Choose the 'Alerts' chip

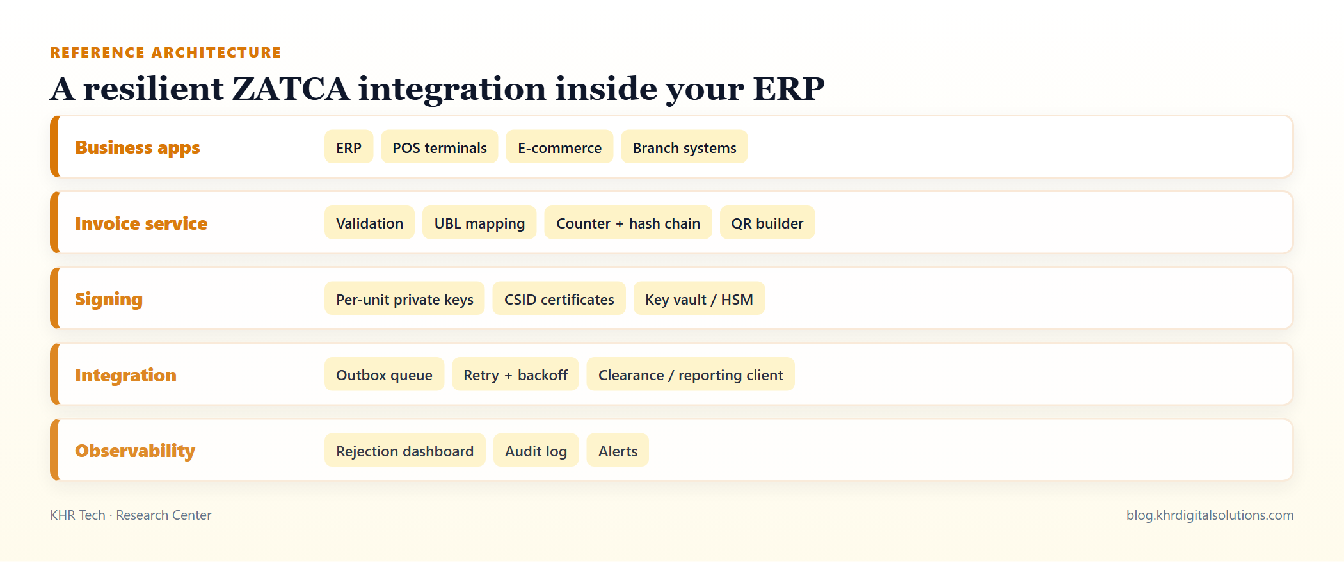tap(618, 451)
